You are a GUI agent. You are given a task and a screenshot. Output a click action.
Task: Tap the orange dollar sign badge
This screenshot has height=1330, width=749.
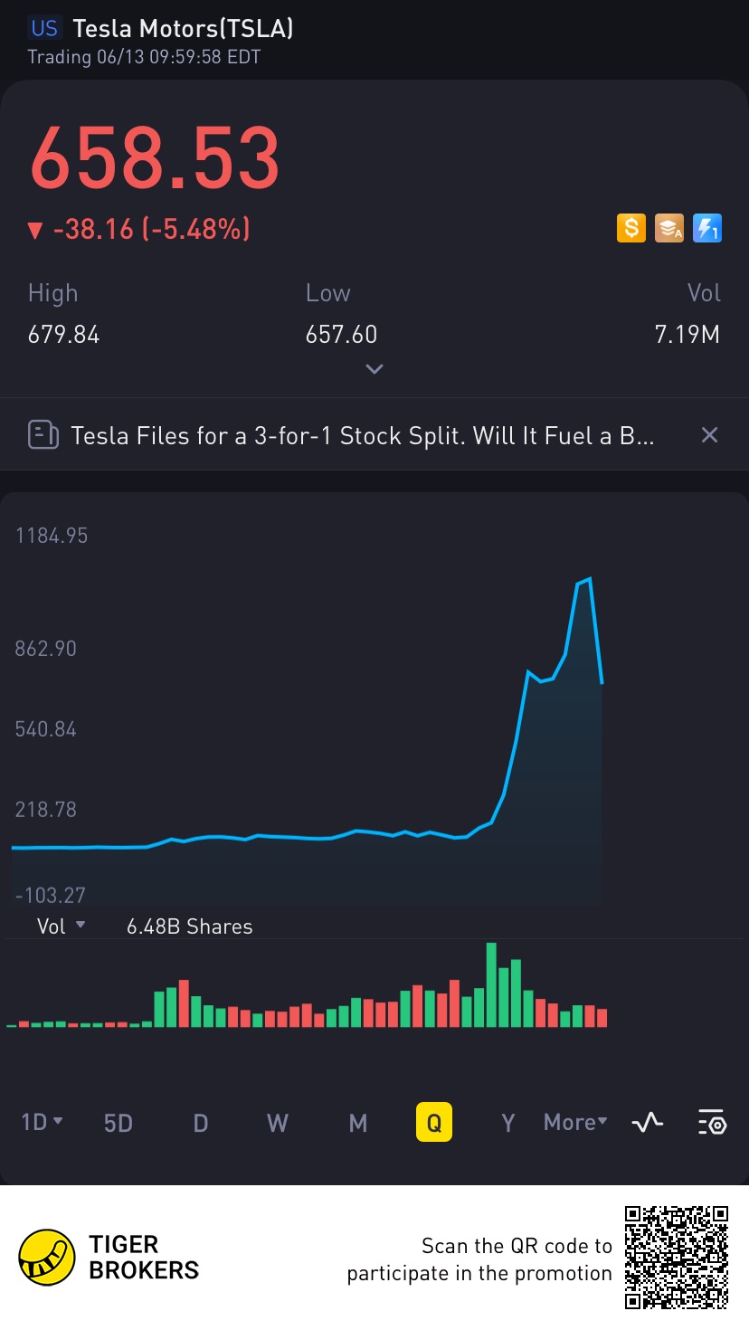[631, 228]
